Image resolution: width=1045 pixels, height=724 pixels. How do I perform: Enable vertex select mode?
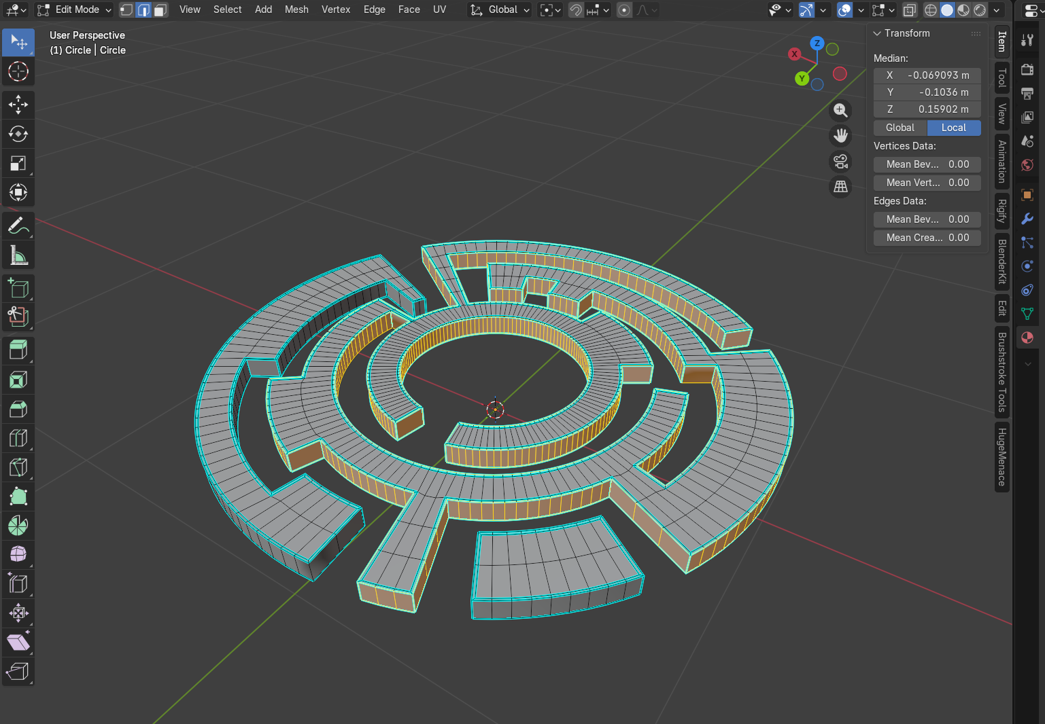pos(126,10)
